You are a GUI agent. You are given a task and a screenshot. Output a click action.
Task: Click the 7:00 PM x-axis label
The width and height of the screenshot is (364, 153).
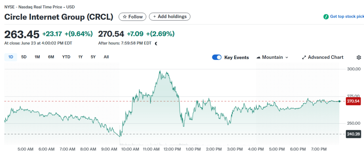[x=318, y=149]
